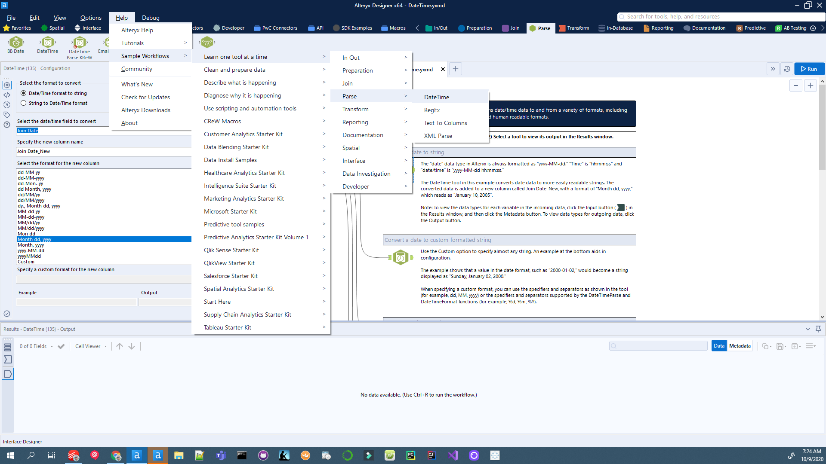
Task: Open the help question-mark panel icon
Action: 7,125
